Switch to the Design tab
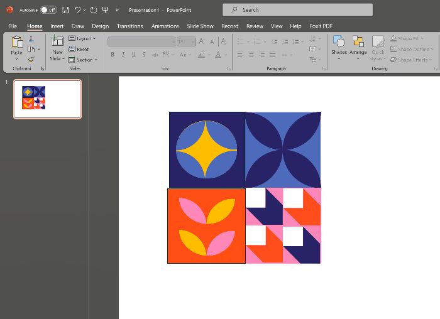Screen dimensions: 440x319 pos(100,26)
